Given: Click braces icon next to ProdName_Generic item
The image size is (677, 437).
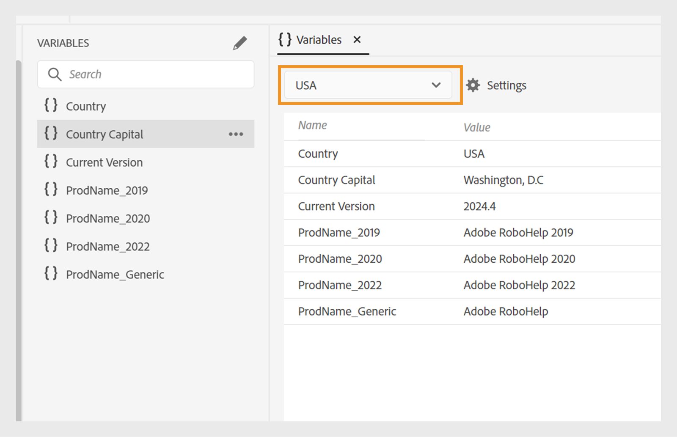Looking at the screenshot, I should (51, 273).
